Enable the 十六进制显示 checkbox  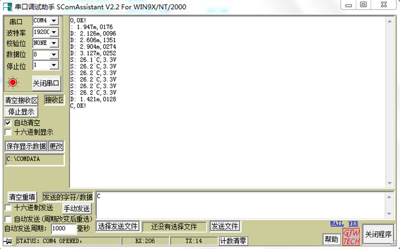tap(8, 132)
